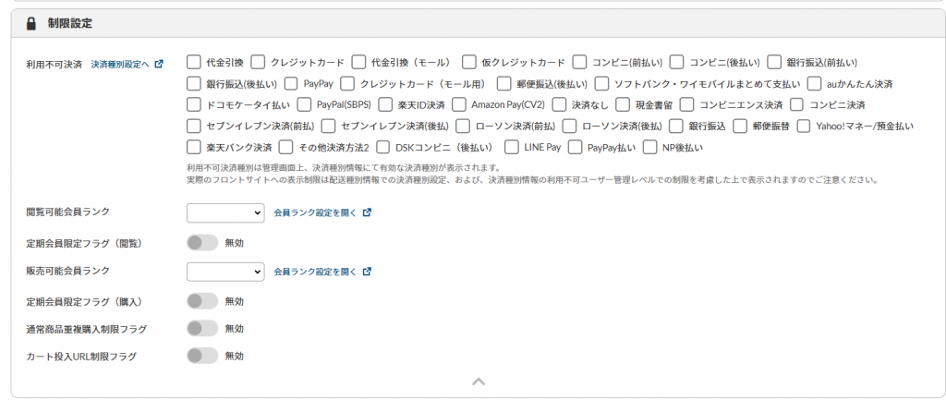Open the 閲覧可能会員ランク dropdown
This screenshot has width=946, height=400.
[225, 213]
